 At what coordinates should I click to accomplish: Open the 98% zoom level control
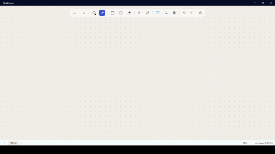(x=245, y=143)
